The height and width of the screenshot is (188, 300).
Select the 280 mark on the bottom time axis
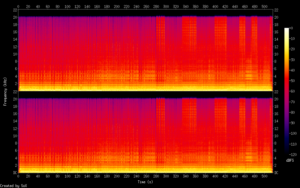point(156,177)
